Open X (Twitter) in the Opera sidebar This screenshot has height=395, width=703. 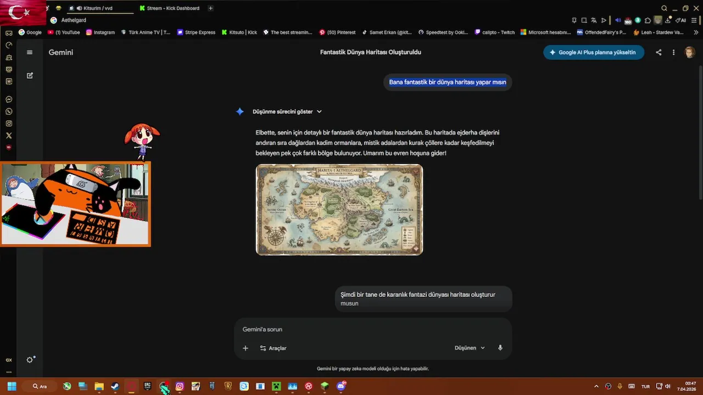pyautogui.click(x=9, y=136)
